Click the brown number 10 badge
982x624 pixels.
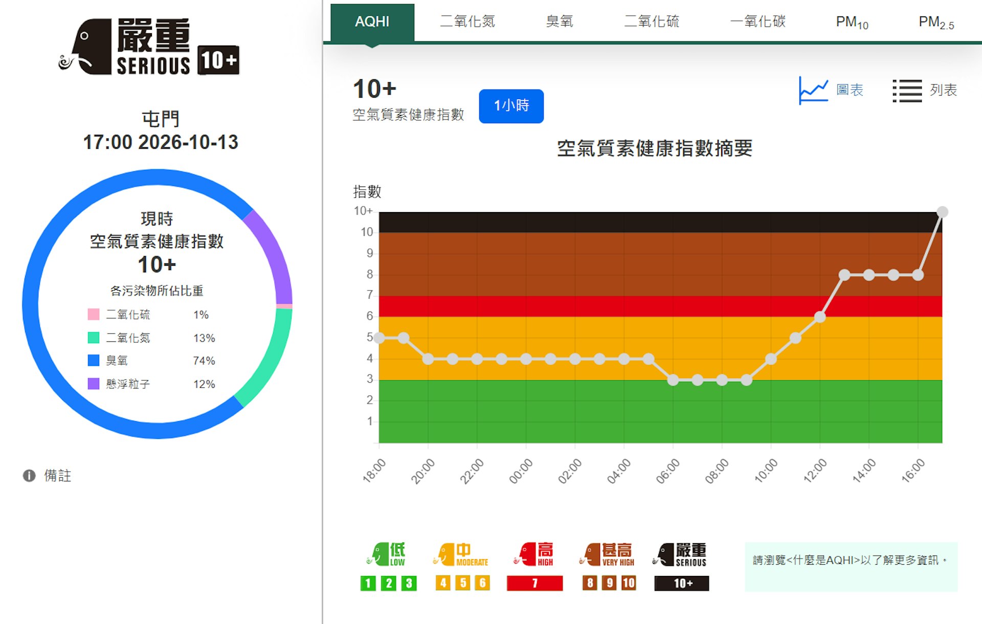pyautogui.click(x=629, y=583)
